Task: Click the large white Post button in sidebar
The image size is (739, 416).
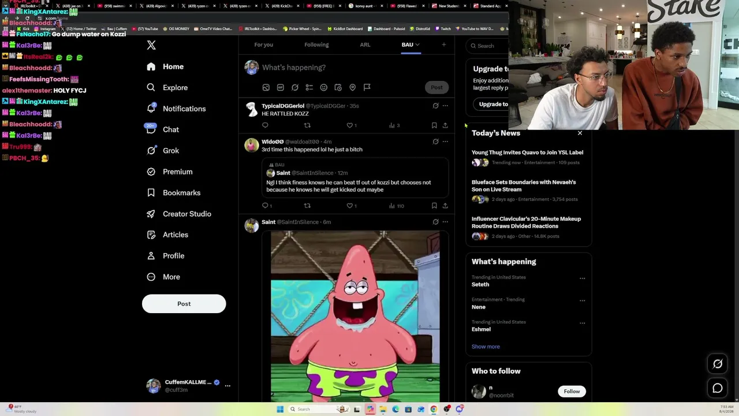Action: pyautogui.click(x=184, y=304)
